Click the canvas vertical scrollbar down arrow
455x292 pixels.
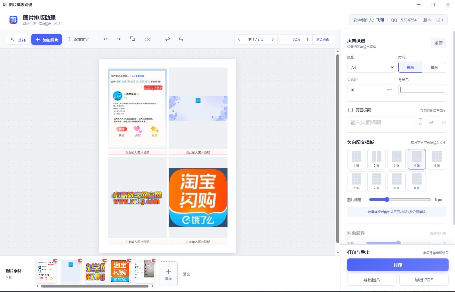[x=338, y=252]
